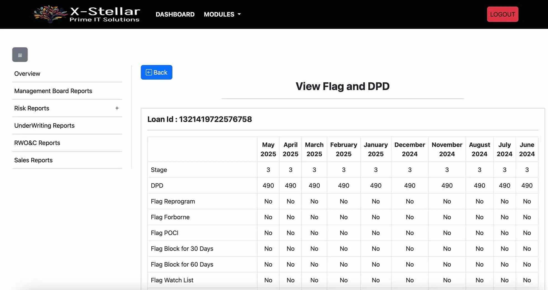
Task: Navigate to Sales Reports
Action: pyautogui.click(x=33, y=160)
